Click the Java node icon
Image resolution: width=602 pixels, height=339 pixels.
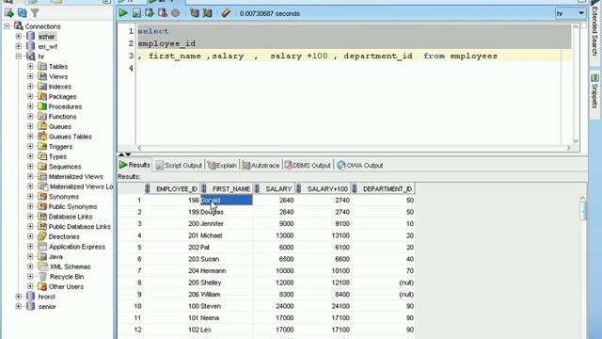click(x=42, y=256)
